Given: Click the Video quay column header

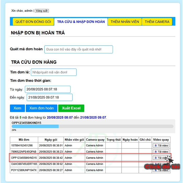Looking at the screenshot, I should point(161,140).
